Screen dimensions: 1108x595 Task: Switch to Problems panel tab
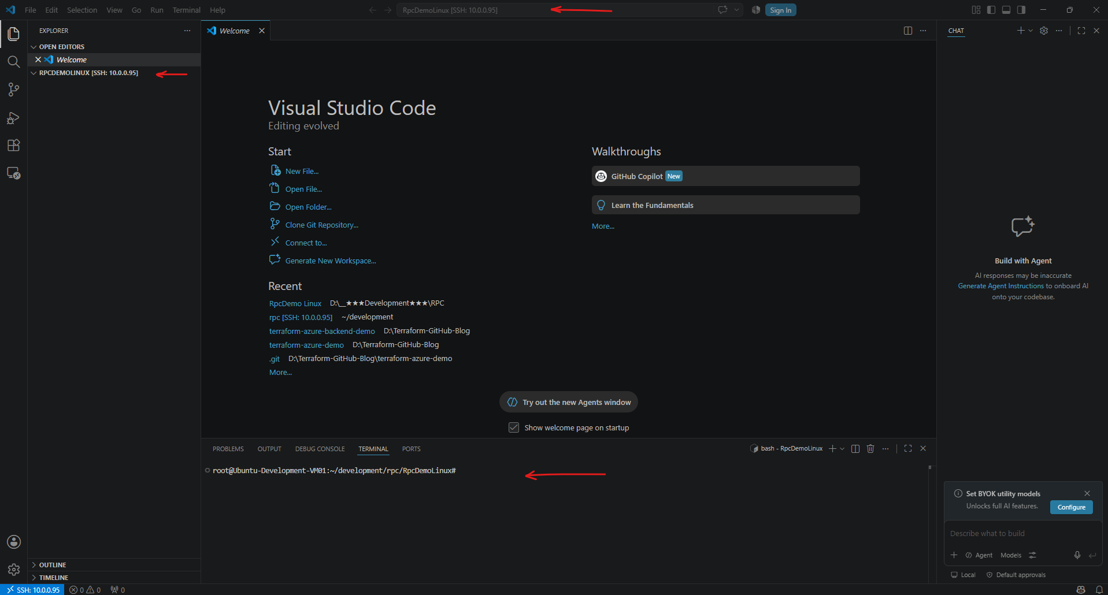pos(228,449)
